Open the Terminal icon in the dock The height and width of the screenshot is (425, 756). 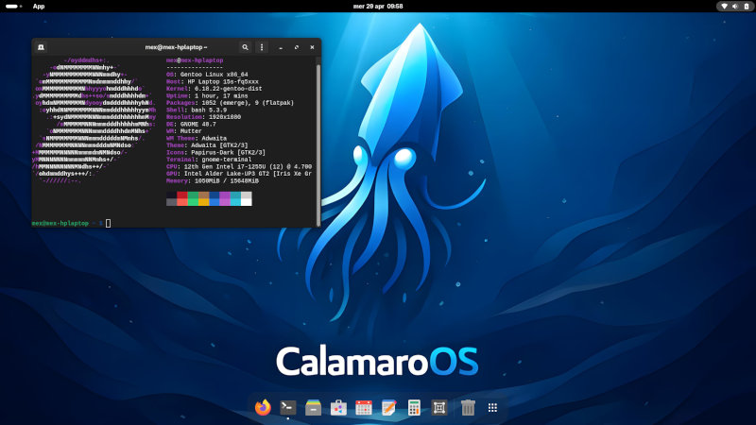288,408
